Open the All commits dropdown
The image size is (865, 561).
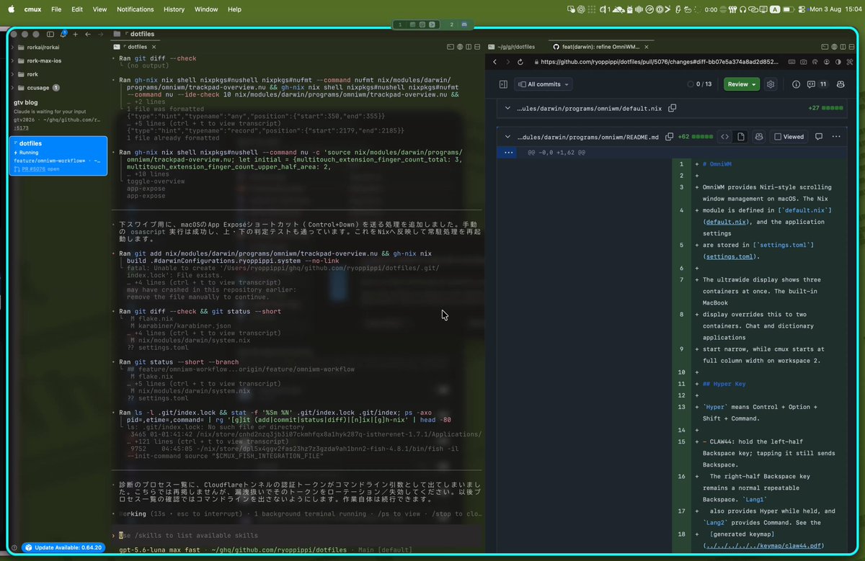(x=543, y=84)
